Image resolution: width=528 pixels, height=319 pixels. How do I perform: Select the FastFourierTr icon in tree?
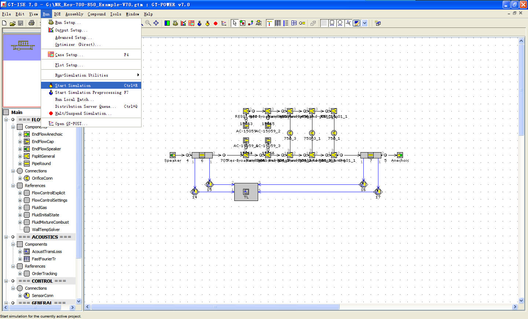(x=27, y=259)
